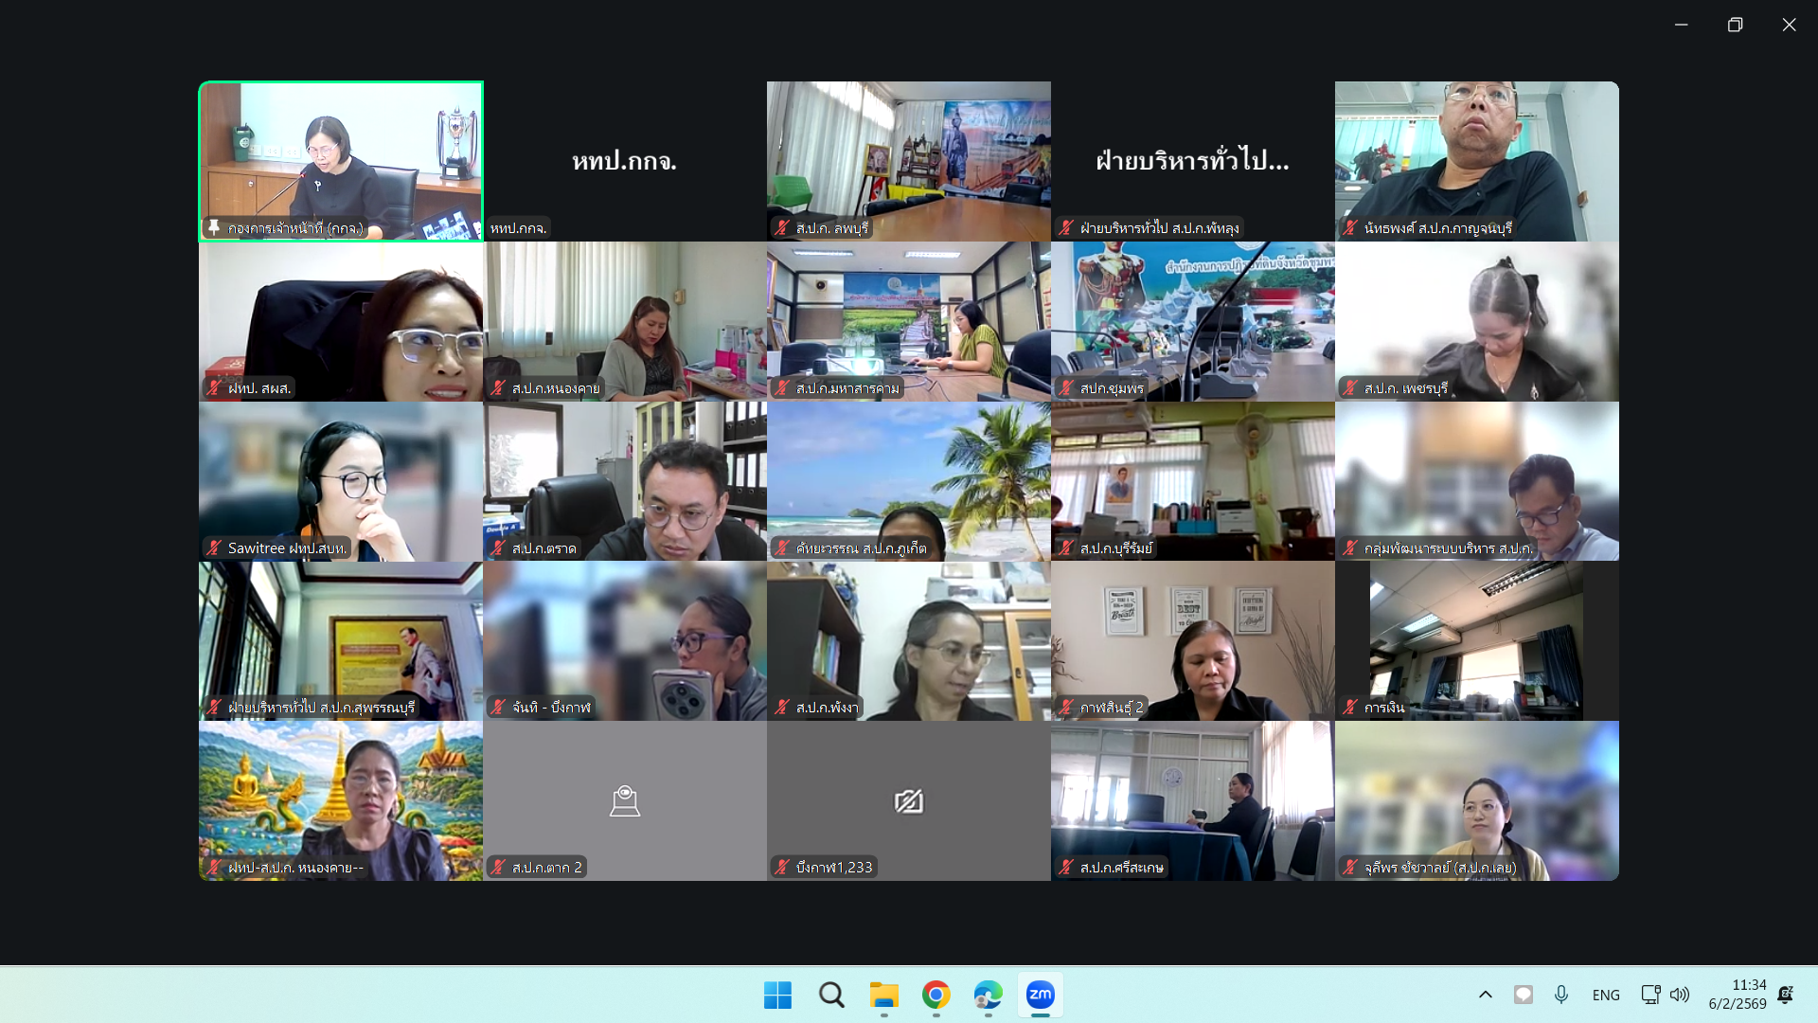This screenshot has width=1818, height=1023.
Task: Click the pin icon on กองการเจ้าหน้าที่ tile
Action: click(214, 227)
